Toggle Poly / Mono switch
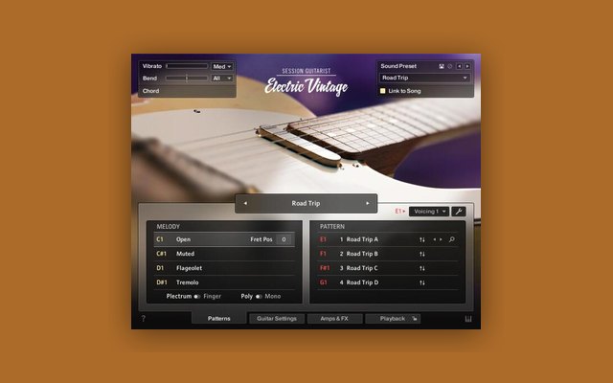 (x=259, y=297)
